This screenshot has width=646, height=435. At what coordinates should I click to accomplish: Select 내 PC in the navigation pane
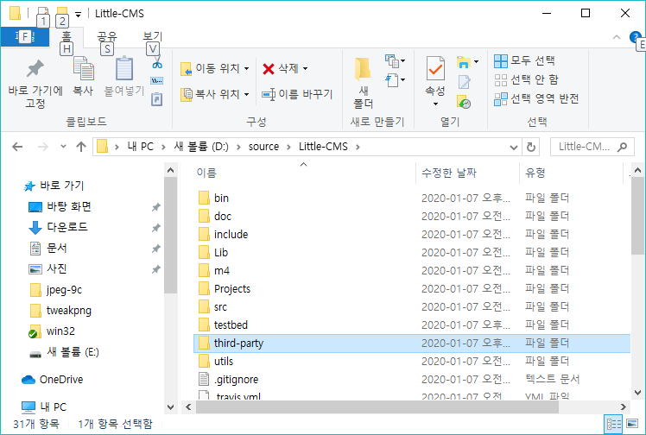[x=44, y=407]
